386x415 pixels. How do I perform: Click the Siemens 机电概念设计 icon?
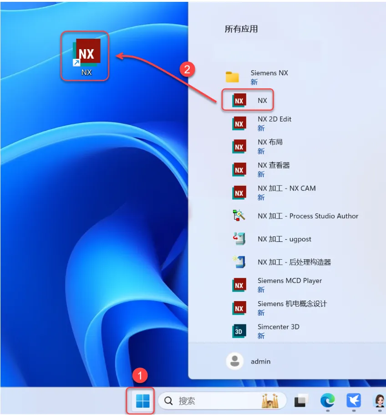239,308
